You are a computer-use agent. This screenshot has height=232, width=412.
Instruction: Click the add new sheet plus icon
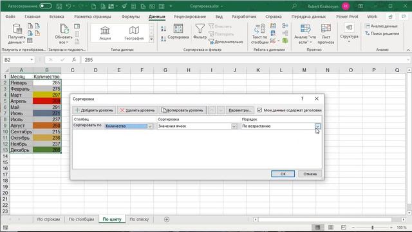(x=167, y=219)
